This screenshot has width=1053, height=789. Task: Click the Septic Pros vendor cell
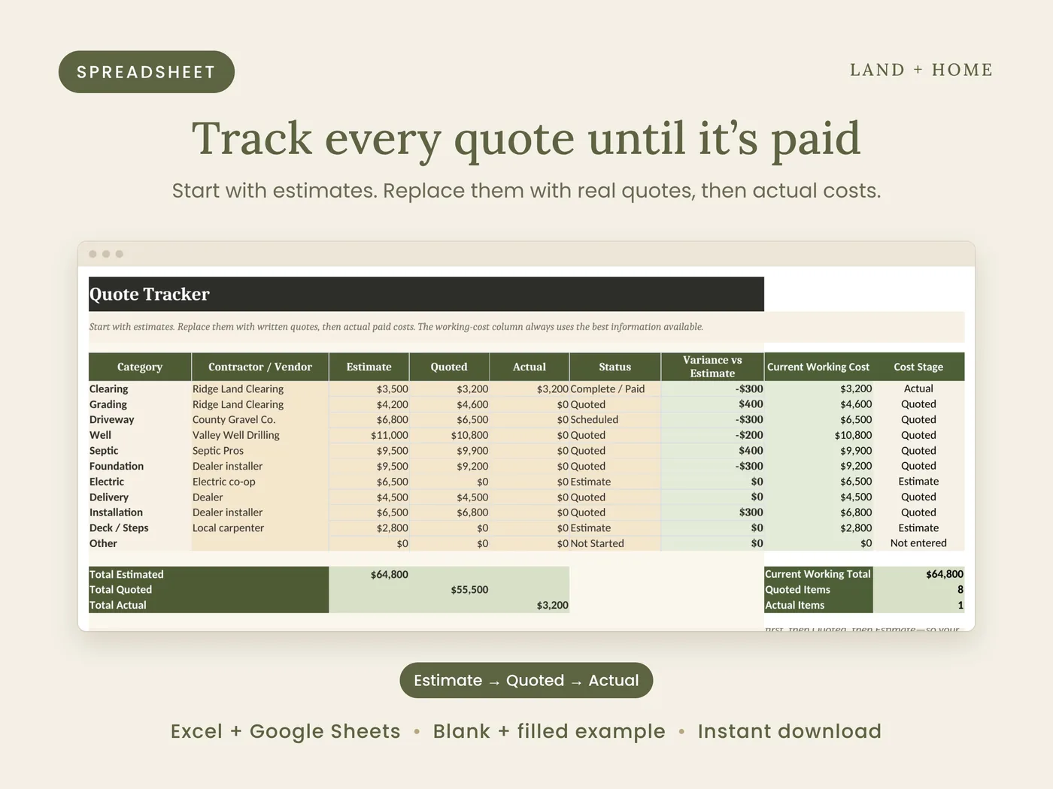tap(260, 451)
